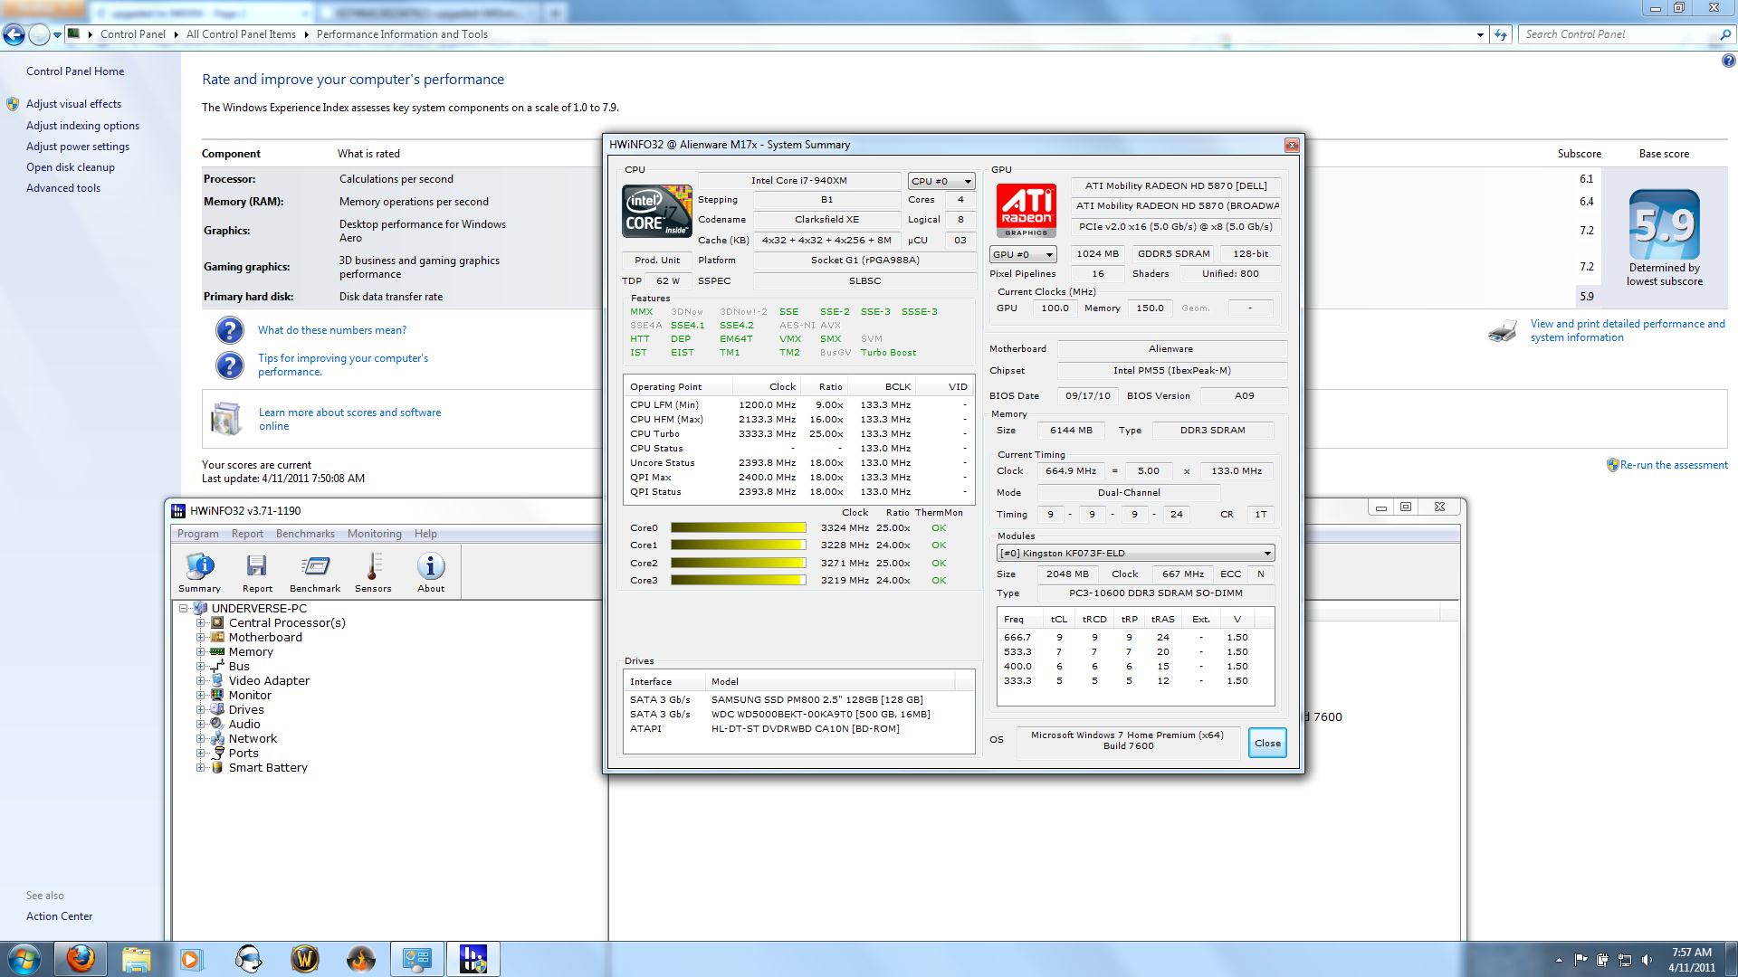Viewport: 1738px width, 977px height.
Task: Open the GPU #0 selector dropdown
Action: click(1023, 254)
